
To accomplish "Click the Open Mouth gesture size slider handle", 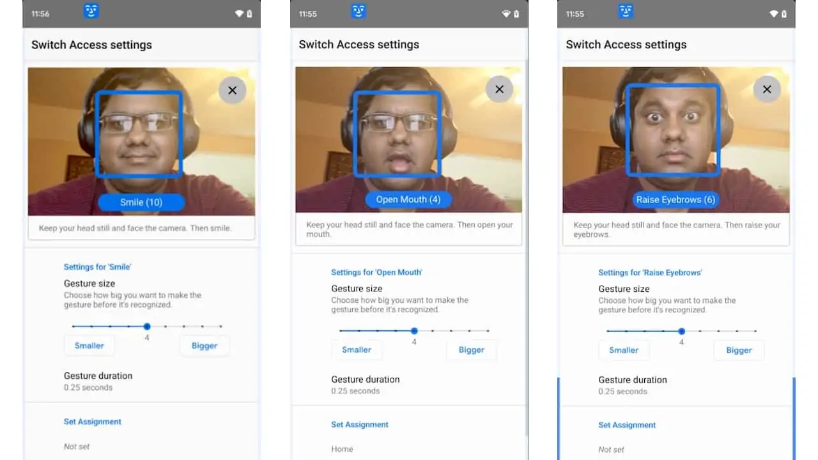I will [x=414, y=331].
